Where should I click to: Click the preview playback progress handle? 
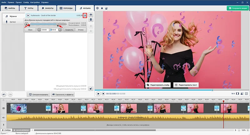click(212, 90)
